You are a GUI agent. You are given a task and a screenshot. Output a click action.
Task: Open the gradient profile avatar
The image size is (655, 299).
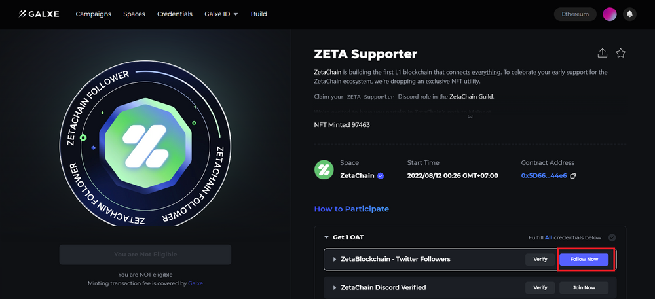(609, 14)
